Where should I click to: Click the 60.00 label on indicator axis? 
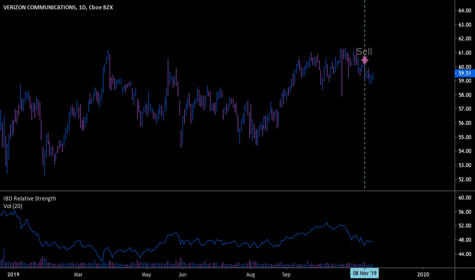(x=465, y=198)
